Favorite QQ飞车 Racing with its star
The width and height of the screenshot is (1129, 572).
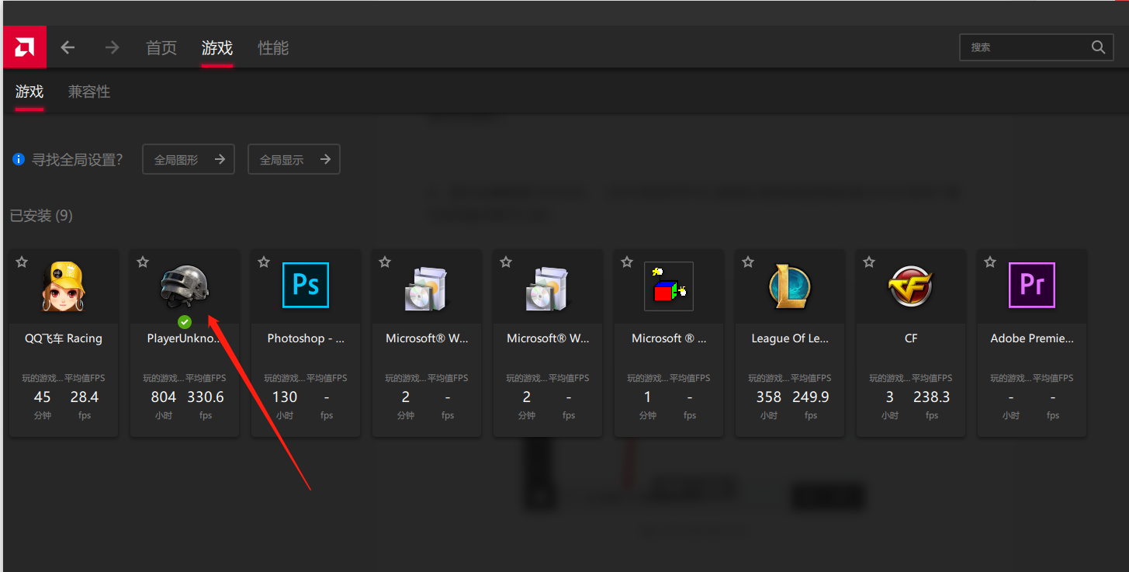pos(22,262)
